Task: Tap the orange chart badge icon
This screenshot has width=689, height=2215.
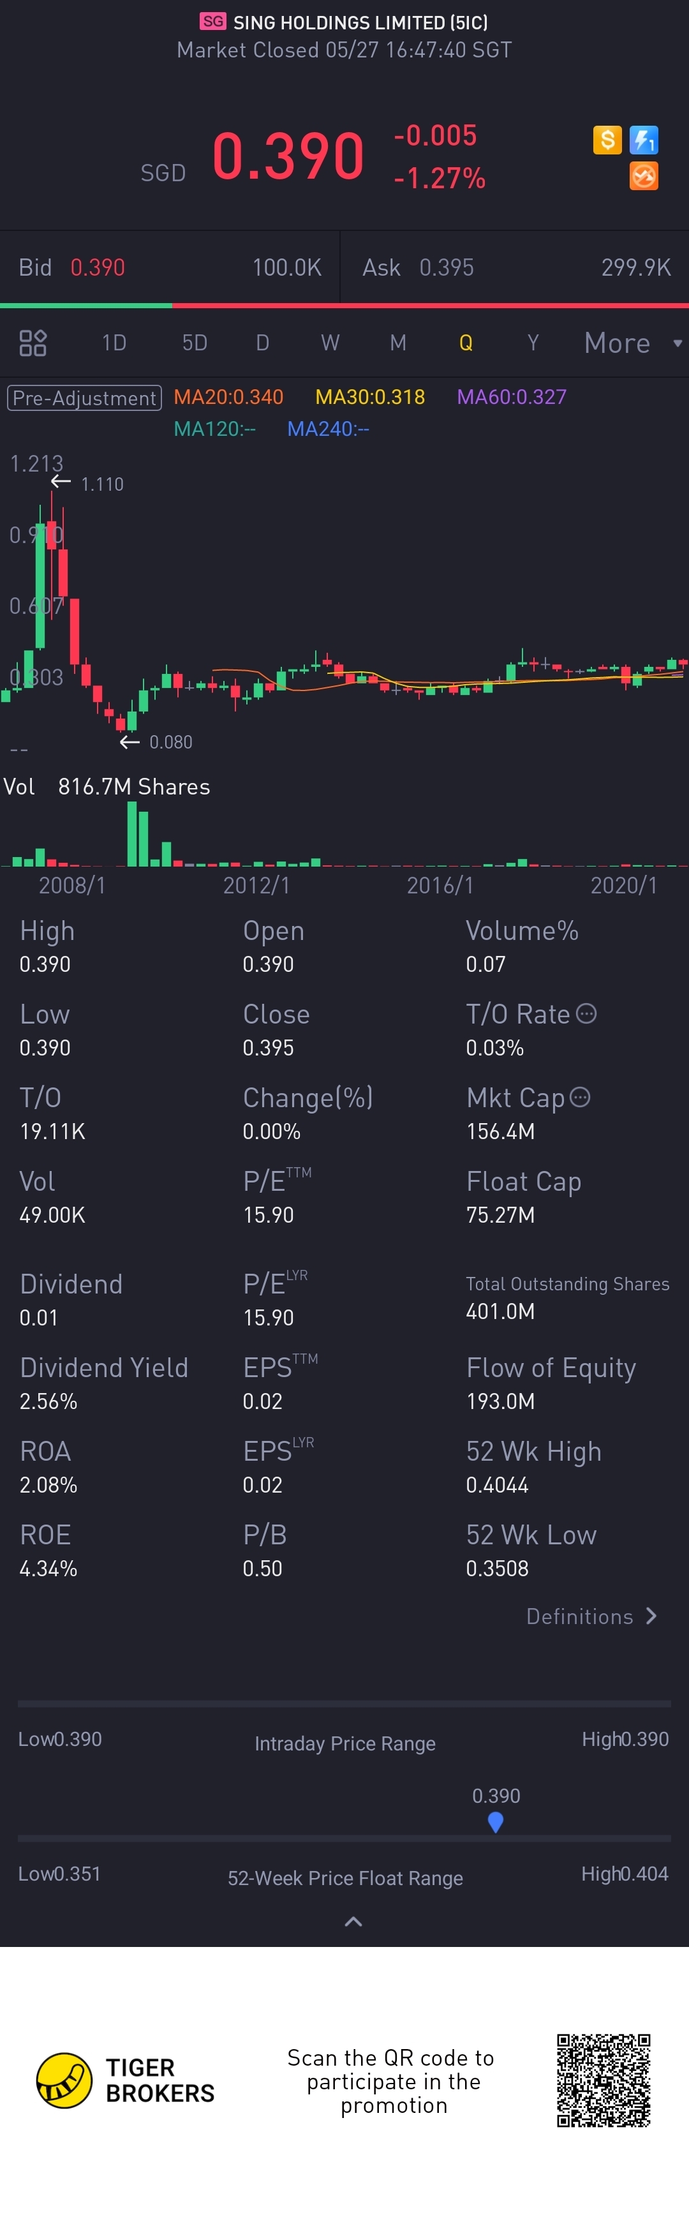Action: (x=644, y=175)
